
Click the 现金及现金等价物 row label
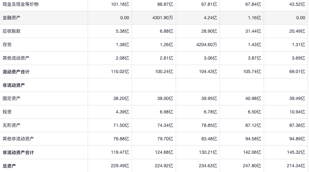coord(21,4)
